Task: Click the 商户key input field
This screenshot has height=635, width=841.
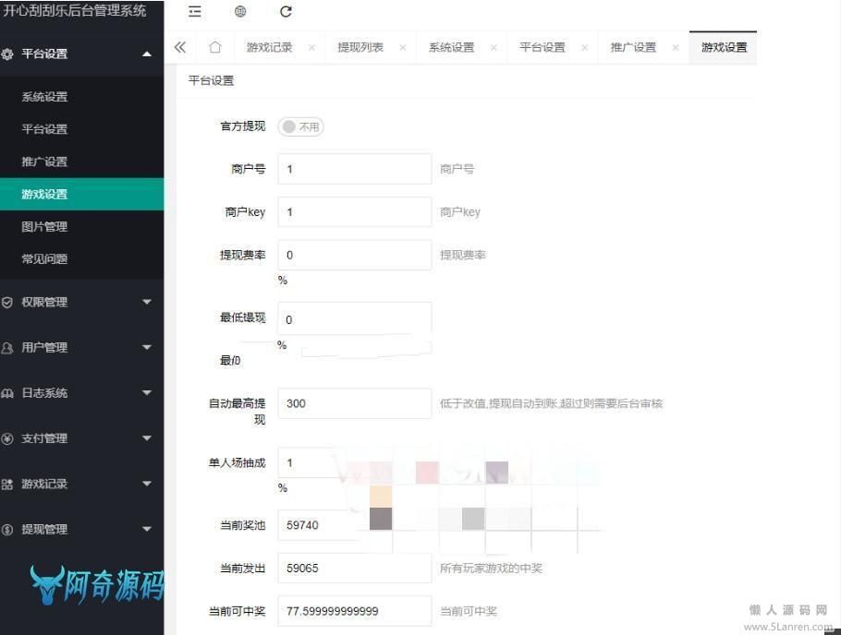Action: pyautogui.click(x=354, y=212)
